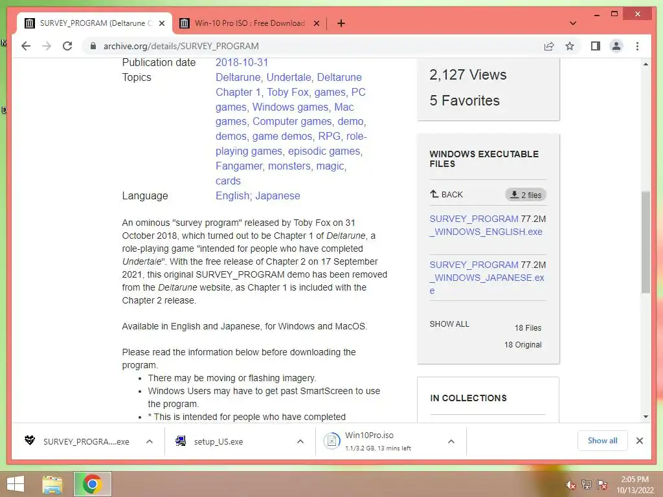Click SHOW ALL files
663x497 pixels.
tap(449, 324)
